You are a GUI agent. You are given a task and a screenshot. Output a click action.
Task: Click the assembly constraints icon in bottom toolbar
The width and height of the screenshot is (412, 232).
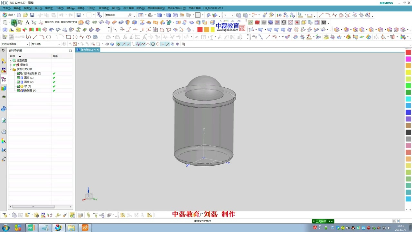pos(43,215)
